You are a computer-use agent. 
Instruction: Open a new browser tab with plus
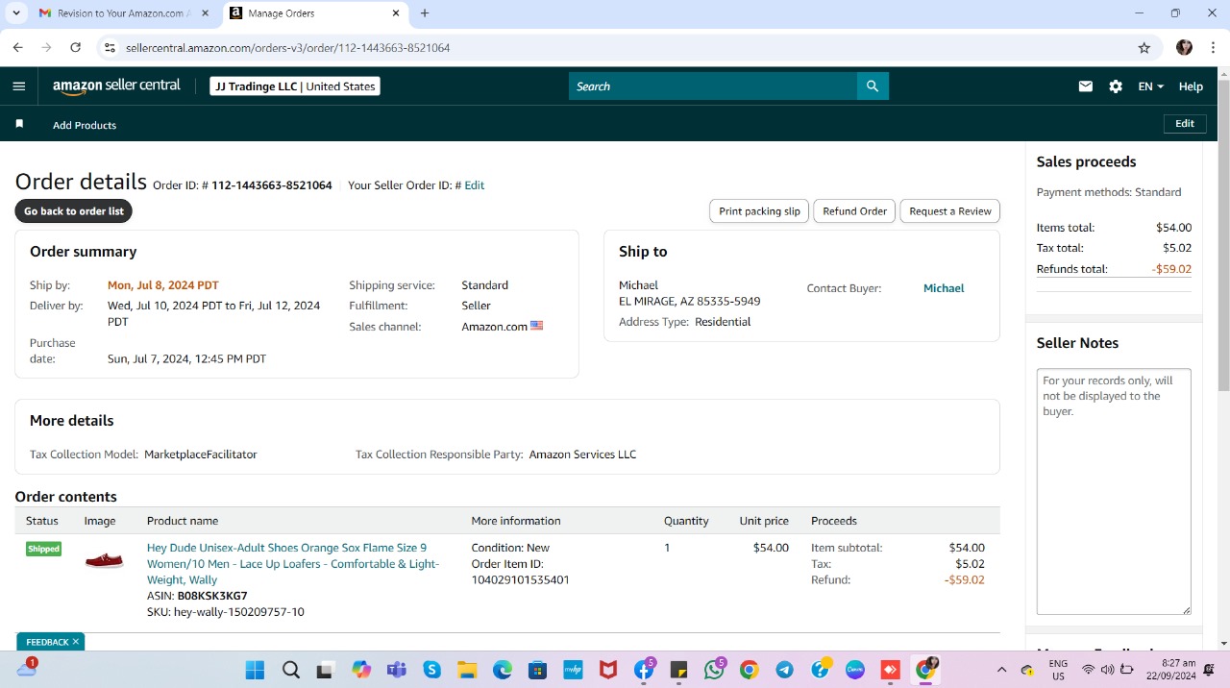(x=425, y=13)
